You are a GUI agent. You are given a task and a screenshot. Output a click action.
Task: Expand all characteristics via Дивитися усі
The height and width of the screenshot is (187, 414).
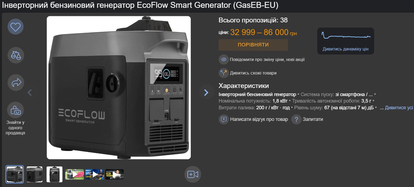click(399, 108)
